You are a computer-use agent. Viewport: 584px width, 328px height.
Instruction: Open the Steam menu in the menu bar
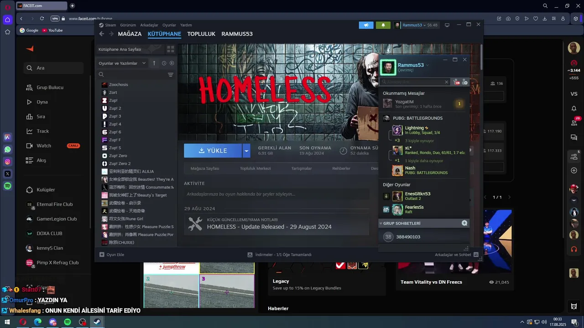pos(108,25)
